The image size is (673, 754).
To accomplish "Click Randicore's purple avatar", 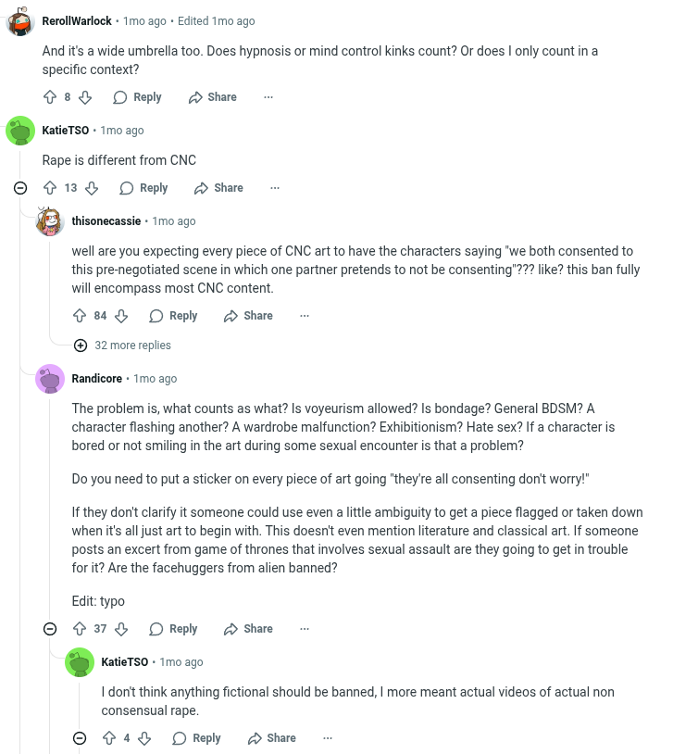I will click(50, 379).
